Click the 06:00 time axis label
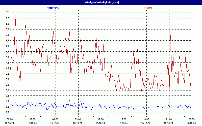Image resolution: width=202 pixels, height=126 pixels. point(56,119)
